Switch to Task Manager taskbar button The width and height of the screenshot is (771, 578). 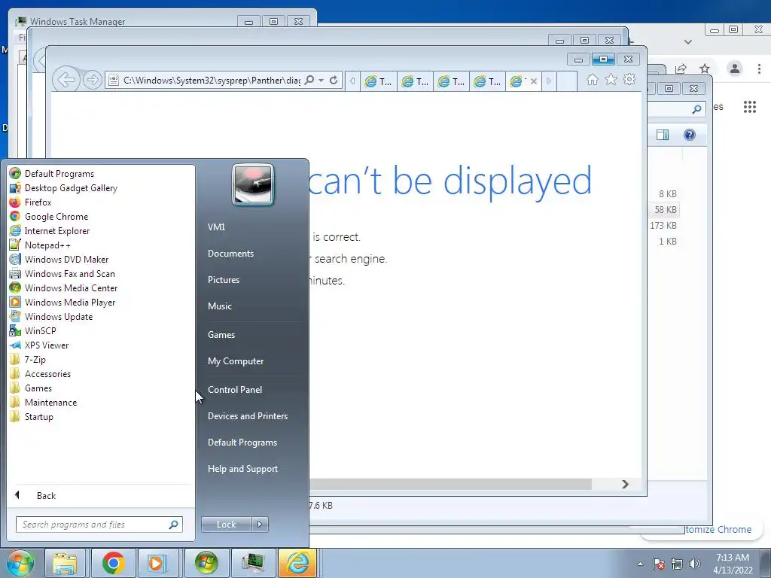pos(252,563)
